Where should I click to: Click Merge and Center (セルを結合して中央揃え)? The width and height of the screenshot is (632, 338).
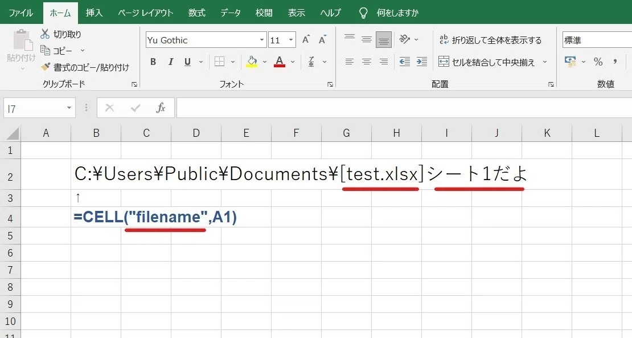(487, 62)
